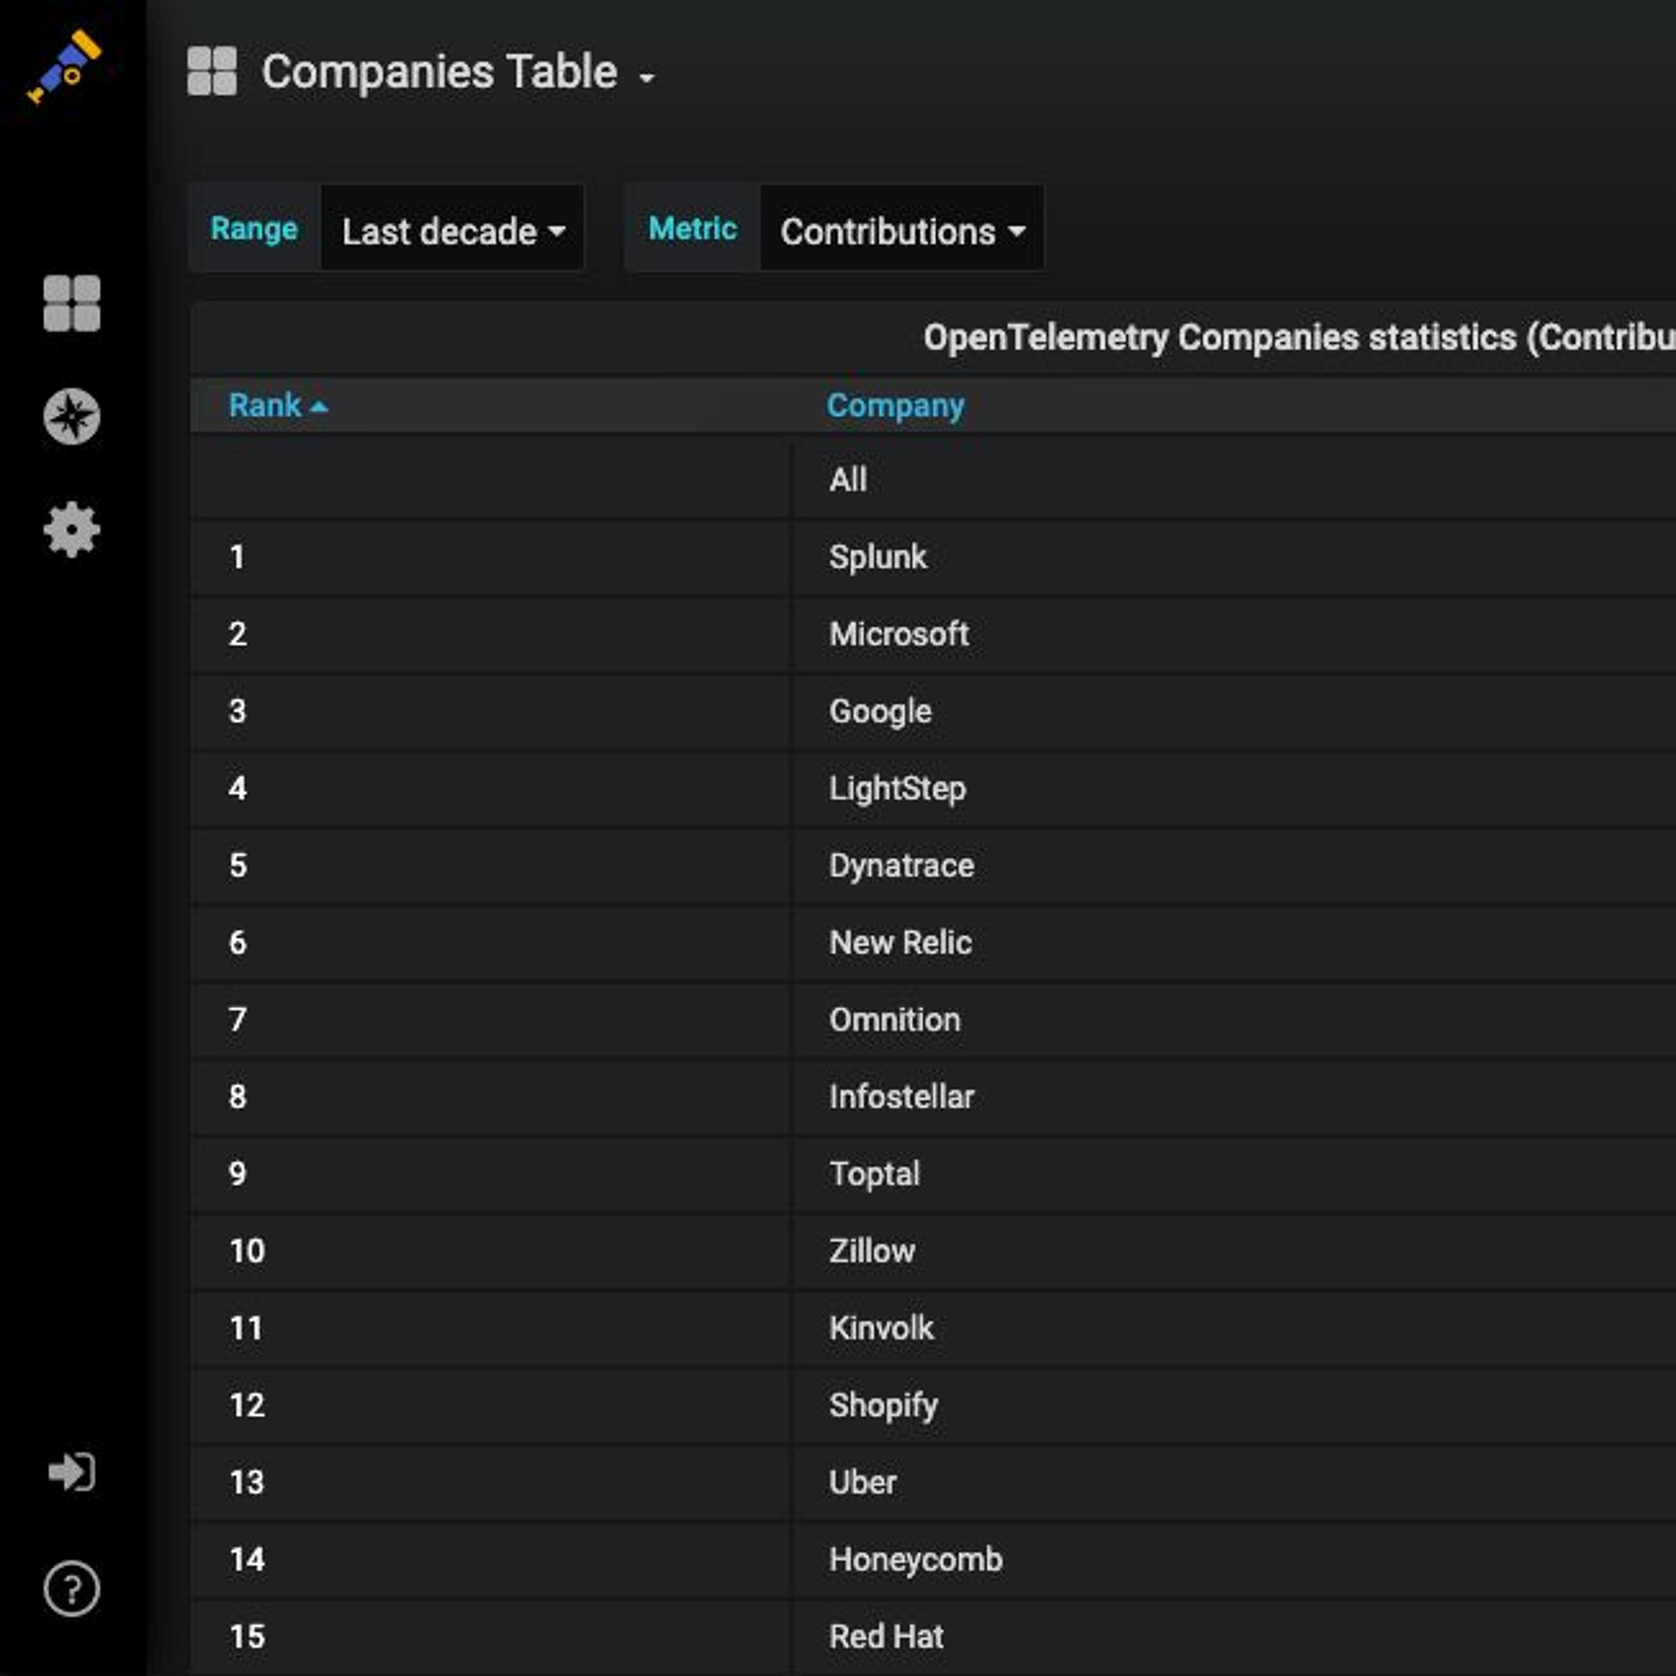The width and height of the screenshot is (1676, 1676).
Task: Click the Uber cell
Action: click(1235, 1483)
